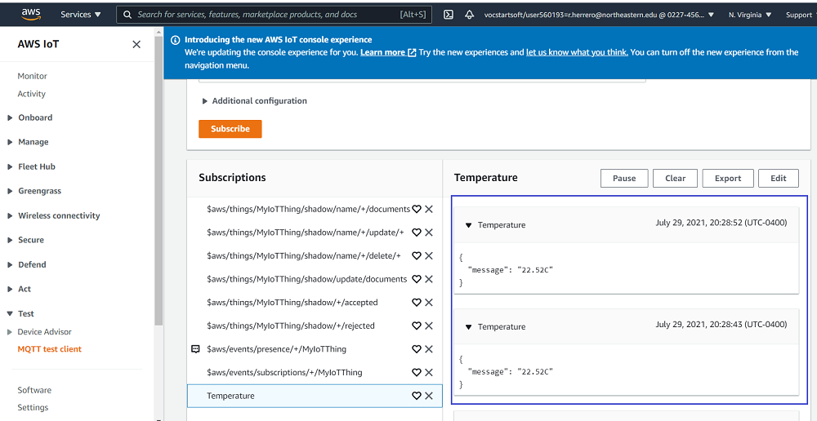Remove the Temperature subscription with X
This screenshot has height=421, width=817.
429,396
